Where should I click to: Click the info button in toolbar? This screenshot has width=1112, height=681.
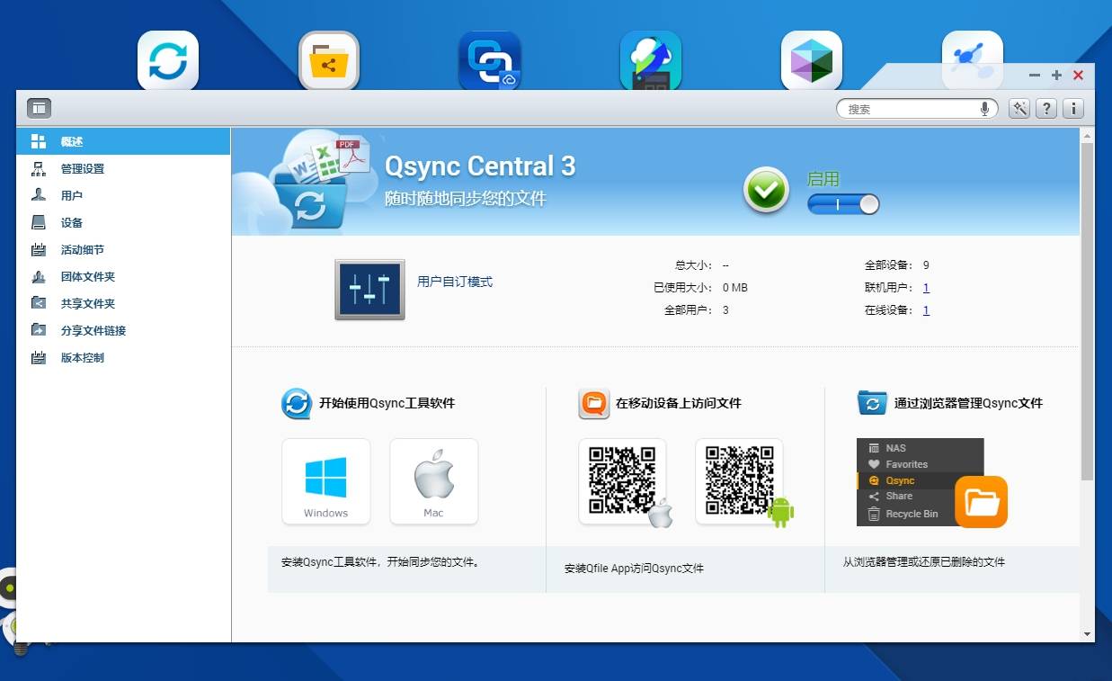pyautogui.click(x=1072, y=109)
